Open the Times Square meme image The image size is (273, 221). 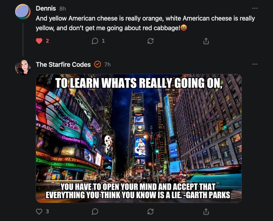pos(139,138)
